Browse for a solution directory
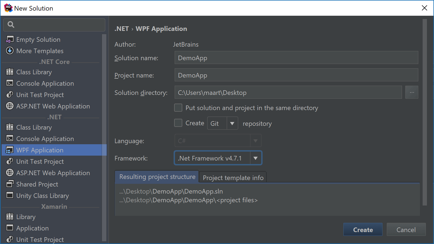The image size is (434, 244). tap(411, 92)
